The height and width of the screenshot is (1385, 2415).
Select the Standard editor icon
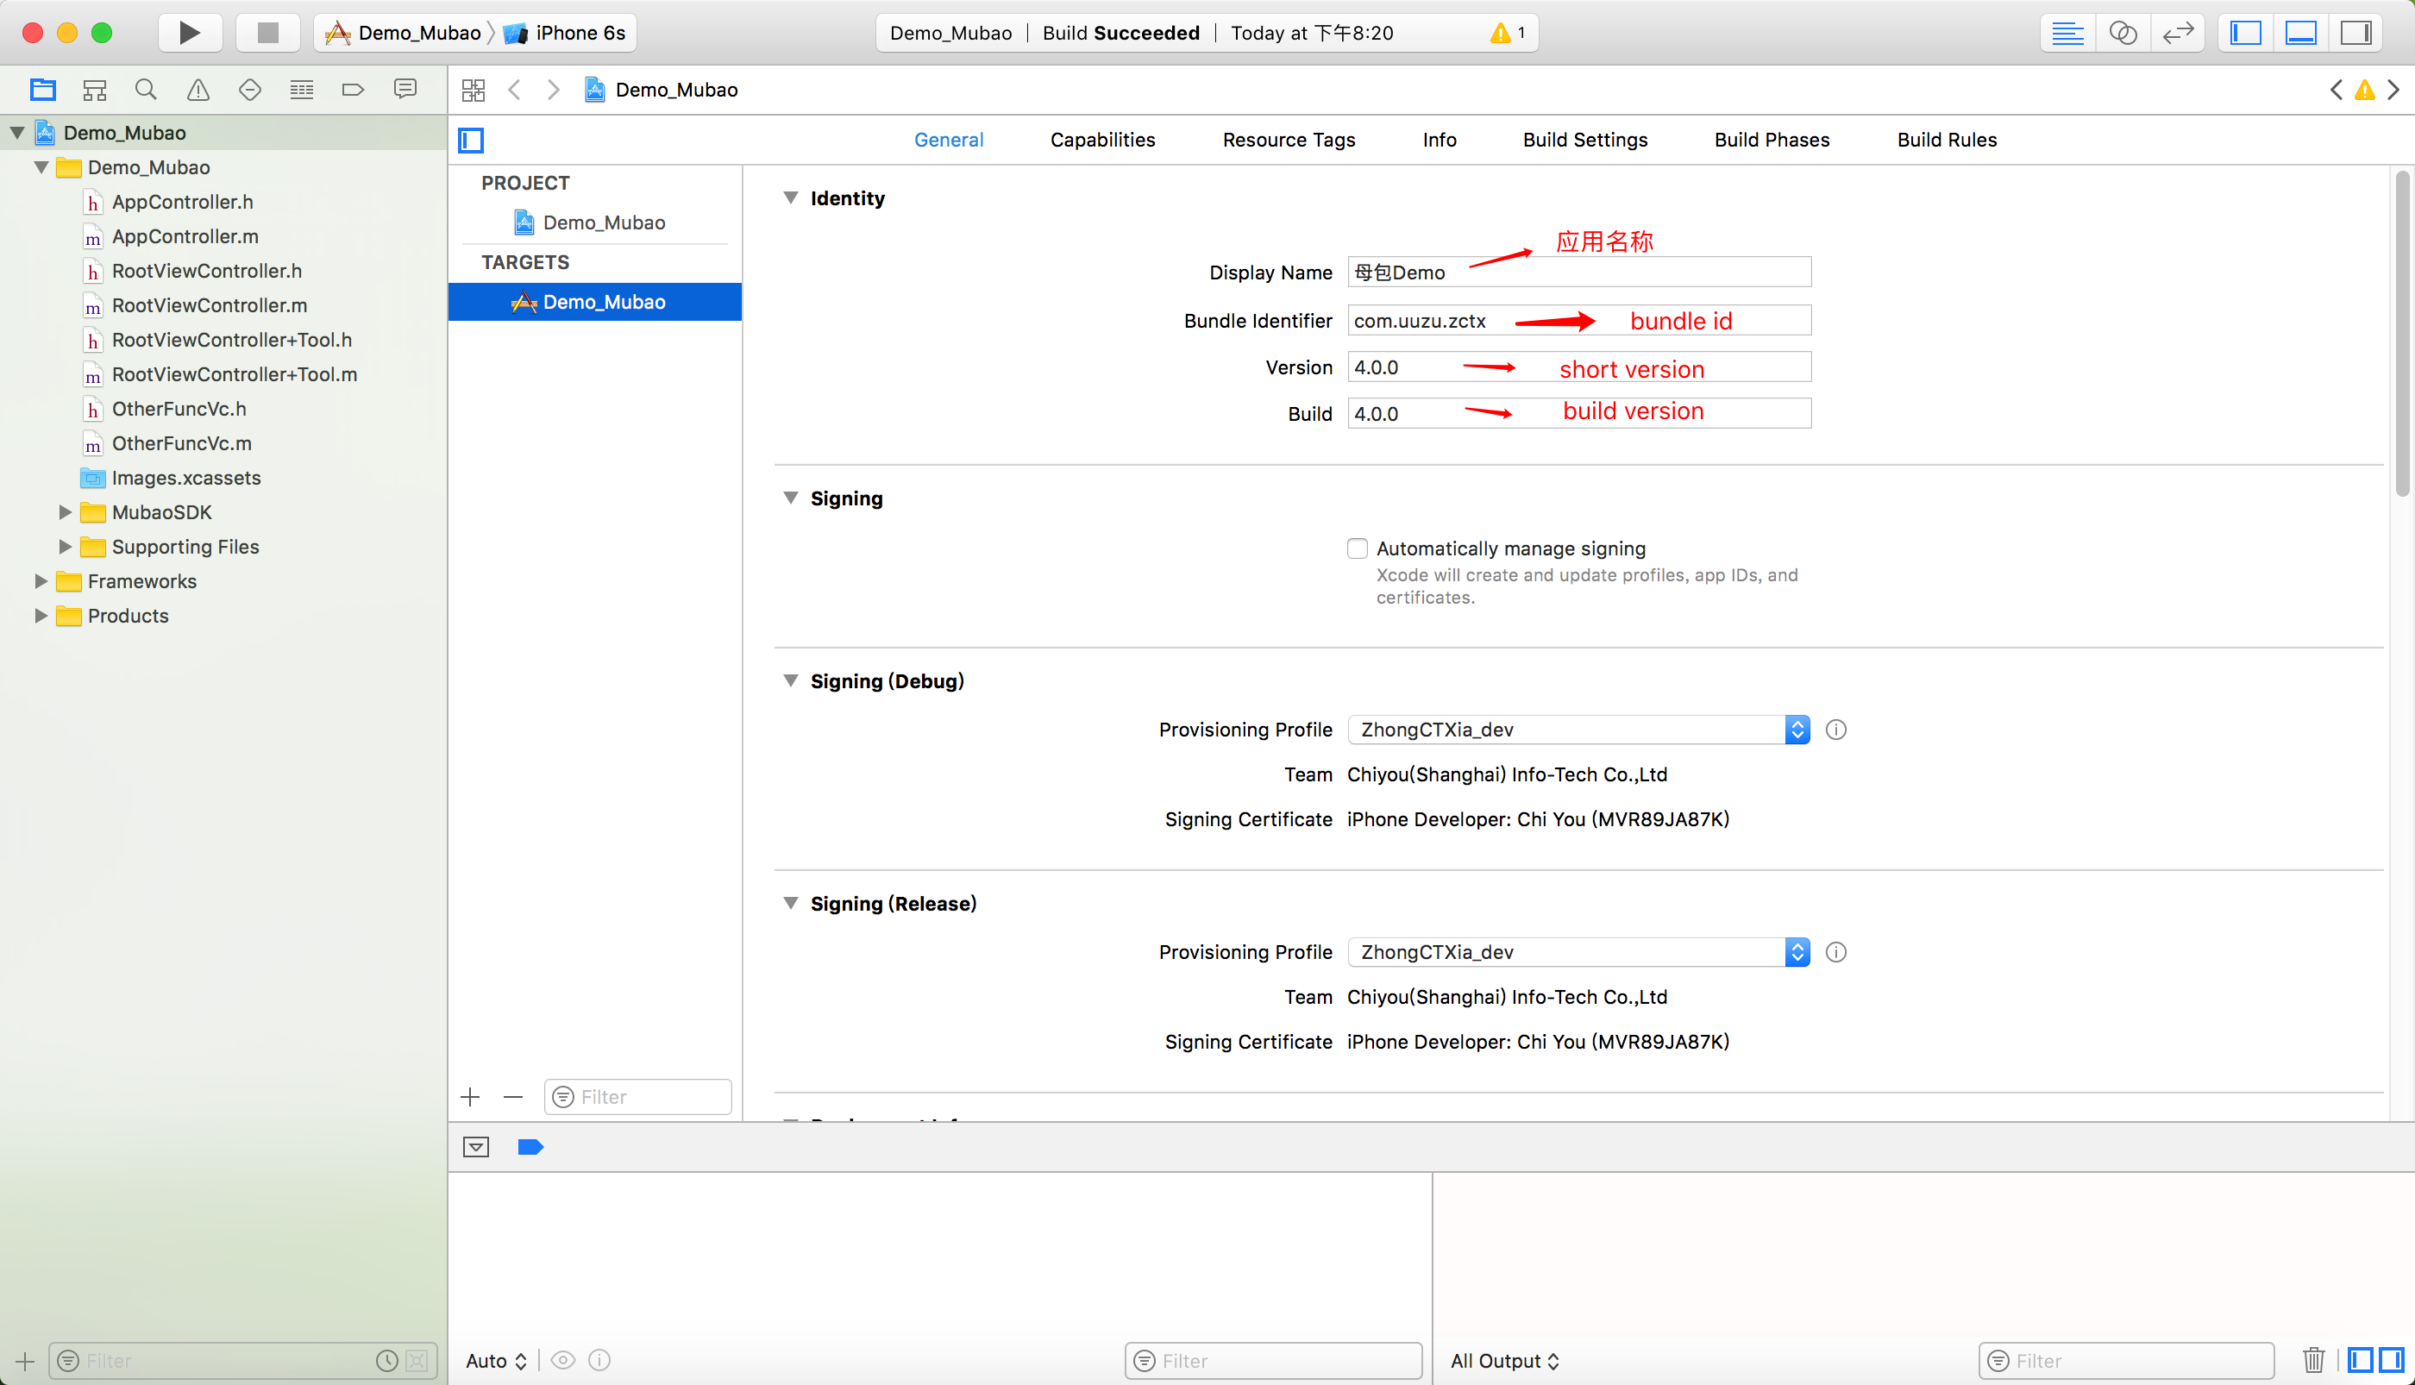2067,33
